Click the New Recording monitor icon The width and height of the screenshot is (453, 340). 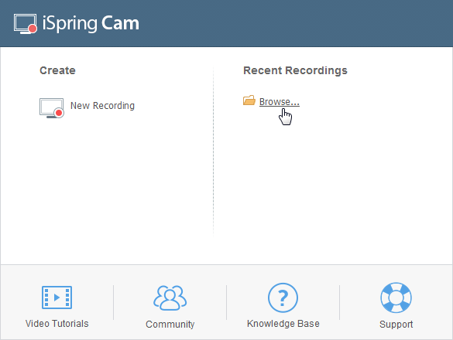pos(52,108)
